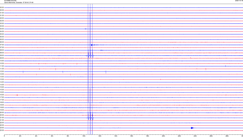Click the largest red burst on 16:30 trace
243x137 pixels.
tap(17, 95)
